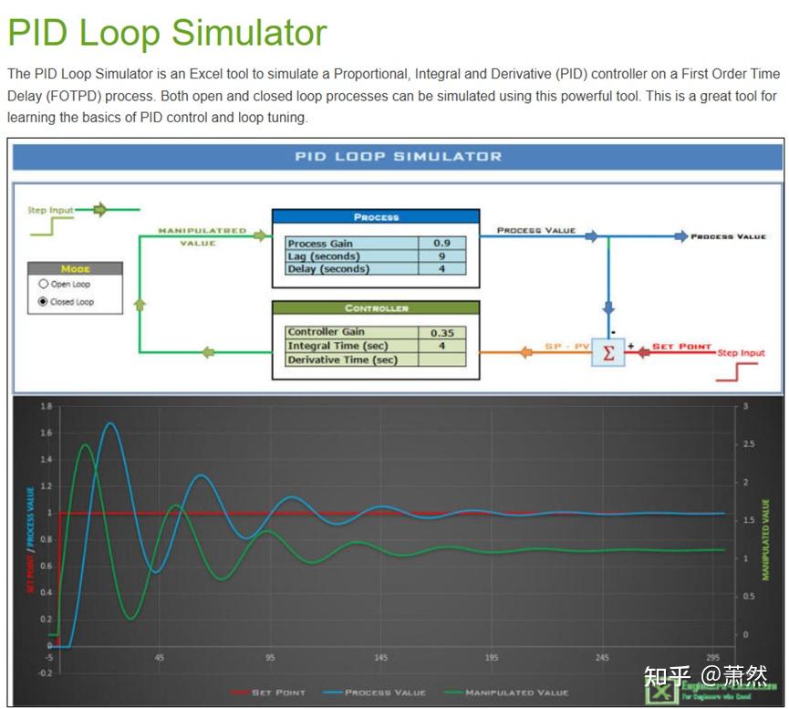Click the green upward arrow on loop line
789x709 pixels.
tap(140, 304)
